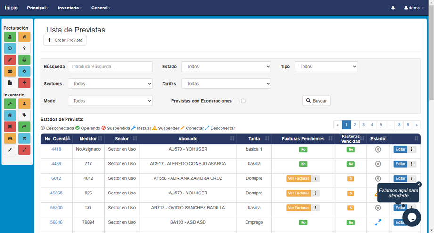Open the Tipo dropdown
The image size is (434, 233).
[327, 67]
